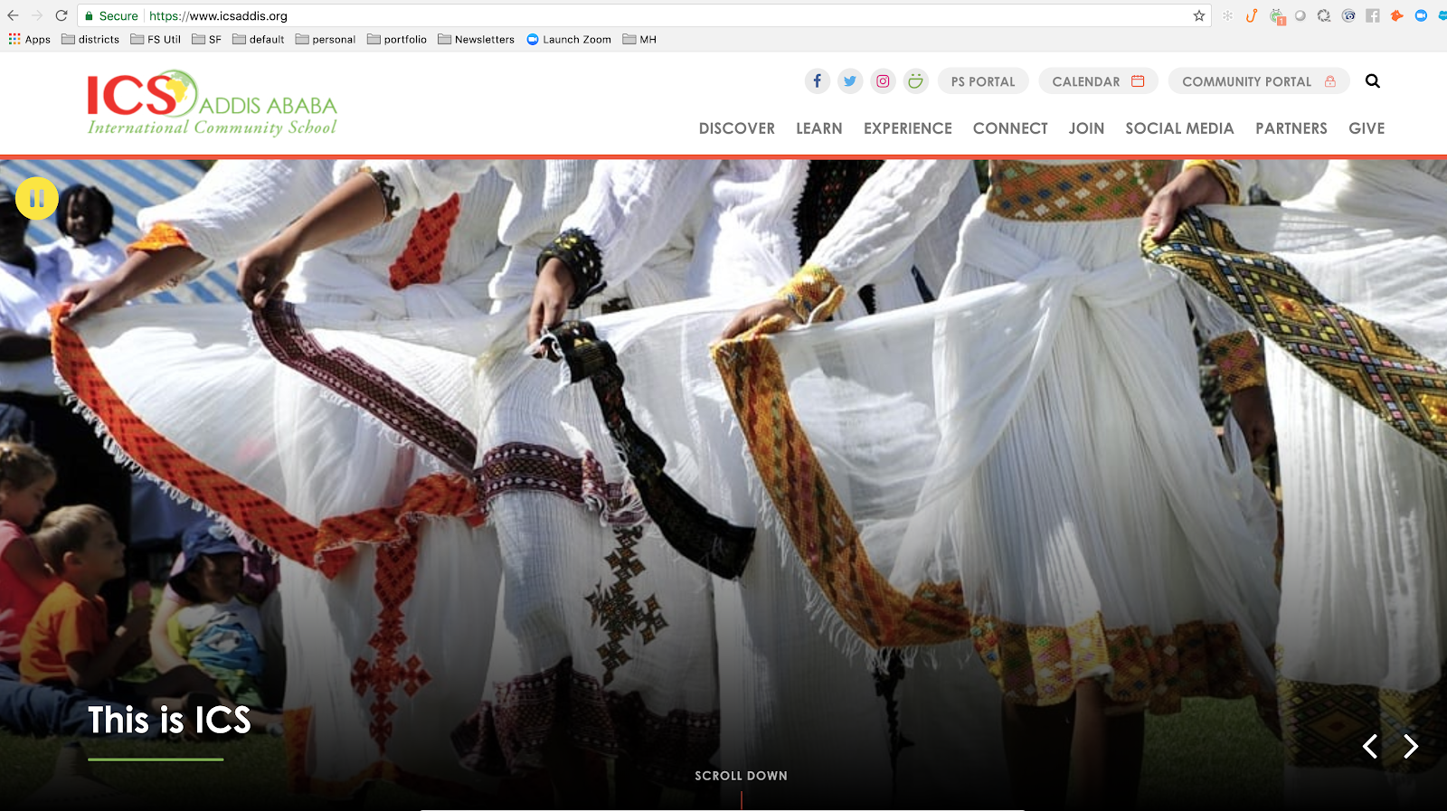Image resolution: width=1447 pixels, height=811 pixels.
Task: Open the CONNECT menu
Action: pyautogui.click(x=1010, y=128)
